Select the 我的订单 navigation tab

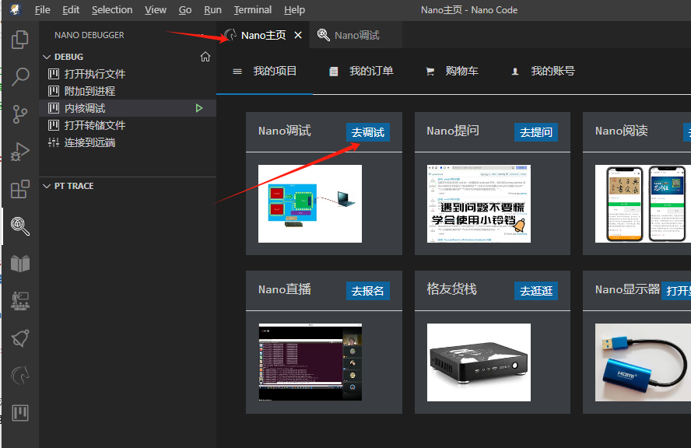coord(361,71)
